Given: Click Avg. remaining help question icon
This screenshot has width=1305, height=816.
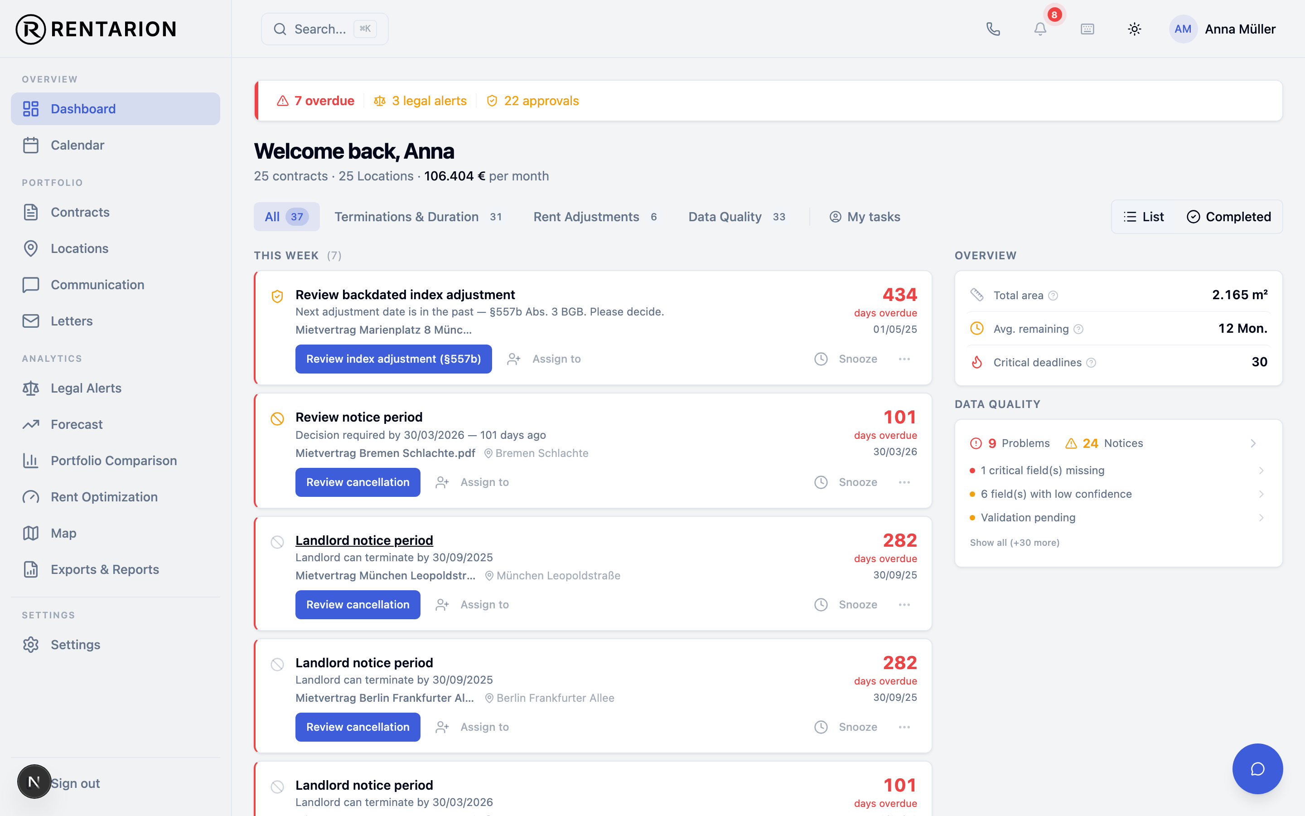Looking at the screenshot, I should (x=1078, y=329).
